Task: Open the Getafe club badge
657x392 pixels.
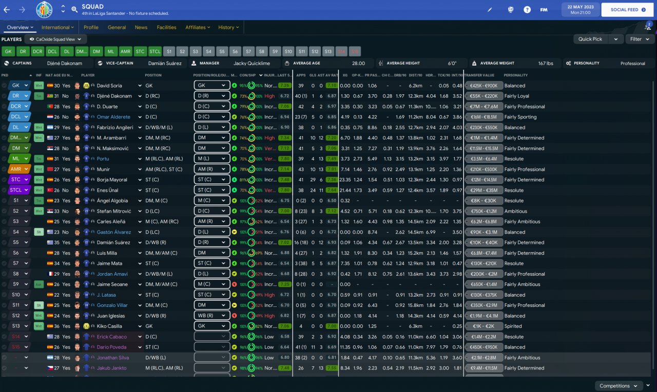Action: (44, 10)
